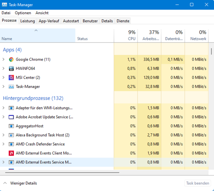Open the Optionen menu
This screenshot has width=214, height=191.
point(23,13)
